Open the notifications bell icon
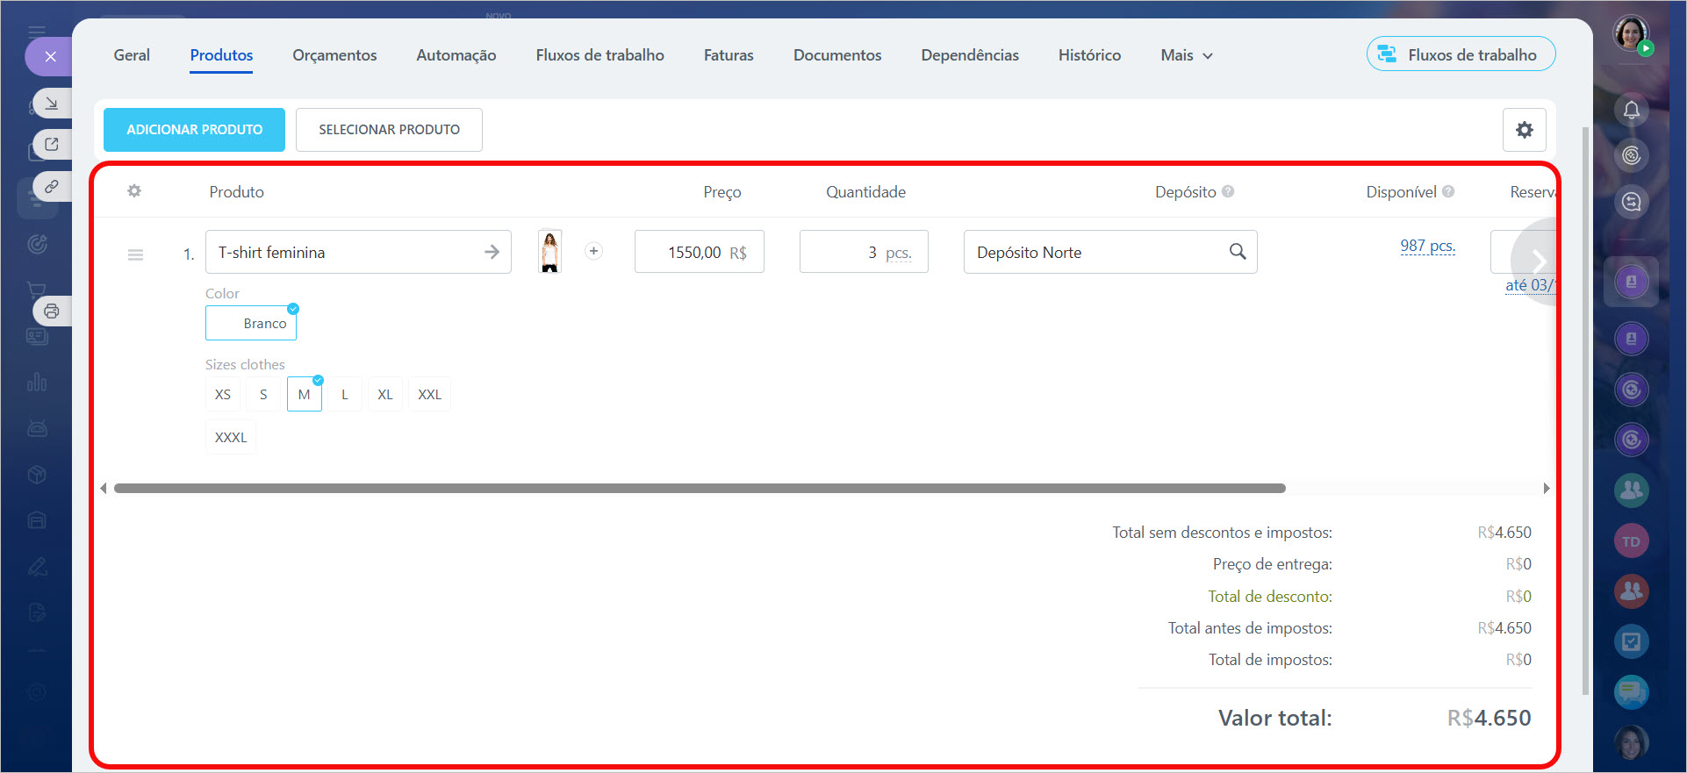The width and height of the screenshot is (1687, 773). [x=1631, y=110]
